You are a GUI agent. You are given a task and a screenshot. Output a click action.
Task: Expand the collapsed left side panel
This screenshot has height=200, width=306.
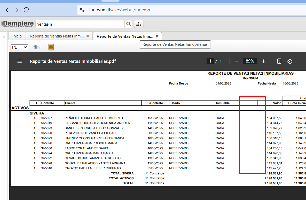pyautogui.click(x=4, y=37)
